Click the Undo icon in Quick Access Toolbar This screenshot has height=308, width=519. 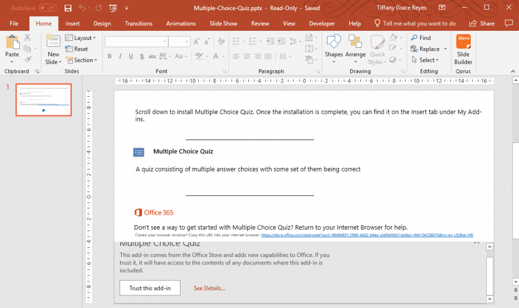(x=81, y=7)
